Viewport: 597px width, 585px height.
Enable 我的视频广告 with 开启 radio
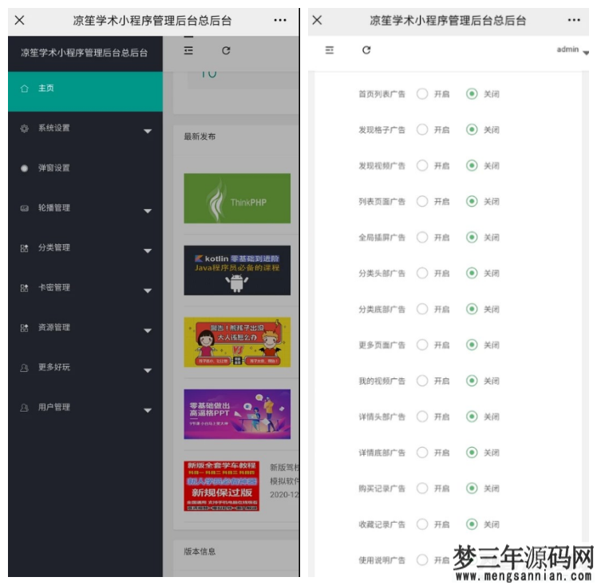point(422,381)
